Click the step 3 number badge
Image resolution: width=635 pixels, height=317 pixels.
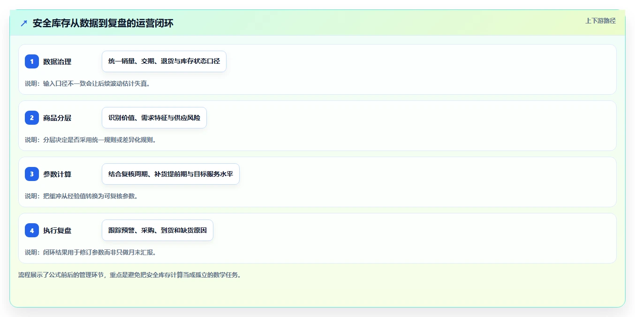point(32,174)
